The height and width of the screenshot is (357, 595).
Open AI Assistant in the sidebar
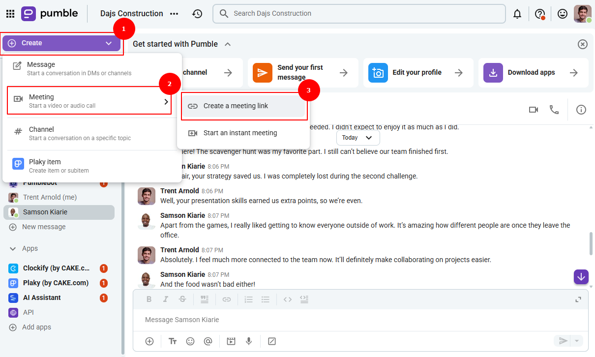coord(59,297)
